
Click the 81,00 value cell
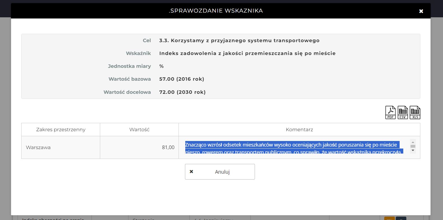(x=168, y=147)
